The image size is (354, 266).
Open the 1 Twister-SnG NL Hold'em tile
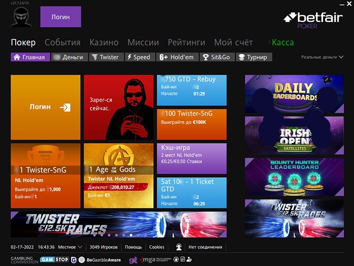click(x=45, y=176)
